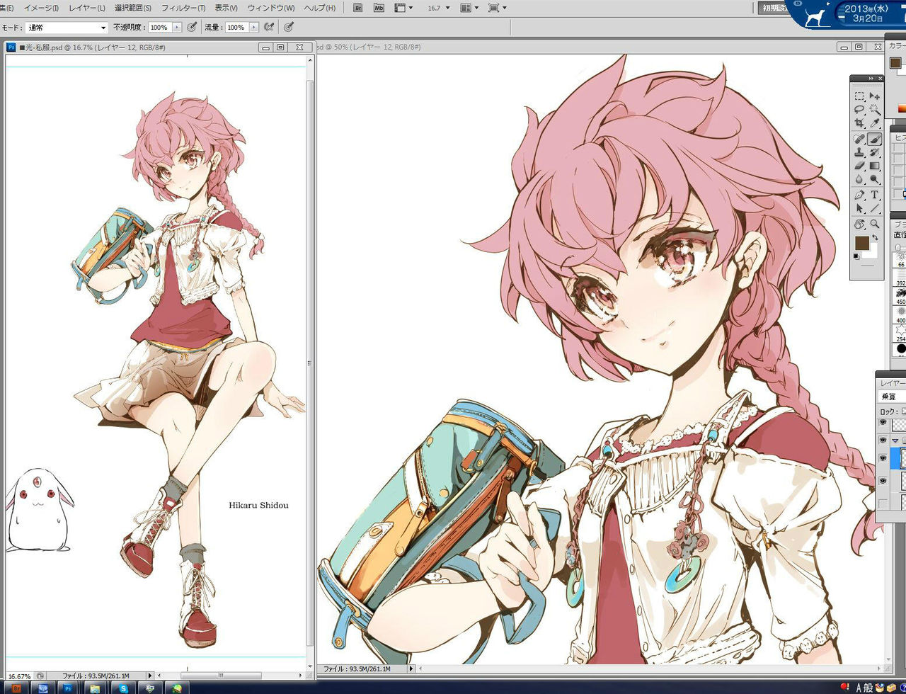The height and width of the screenshot is (694, 906).
Task: Open the layer blend mode dropdown 乗算
Action: [892, 397]
